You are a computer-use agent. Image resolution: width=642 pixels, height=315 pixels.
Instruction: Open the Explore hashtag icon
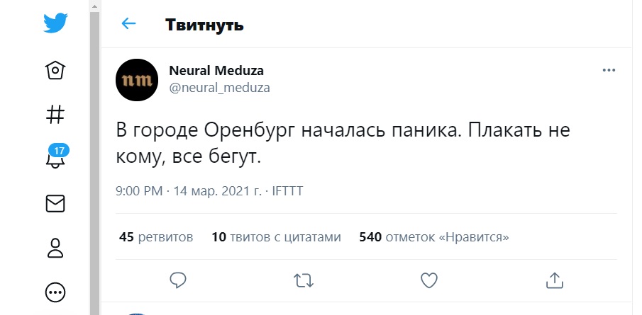pos(55,114)
